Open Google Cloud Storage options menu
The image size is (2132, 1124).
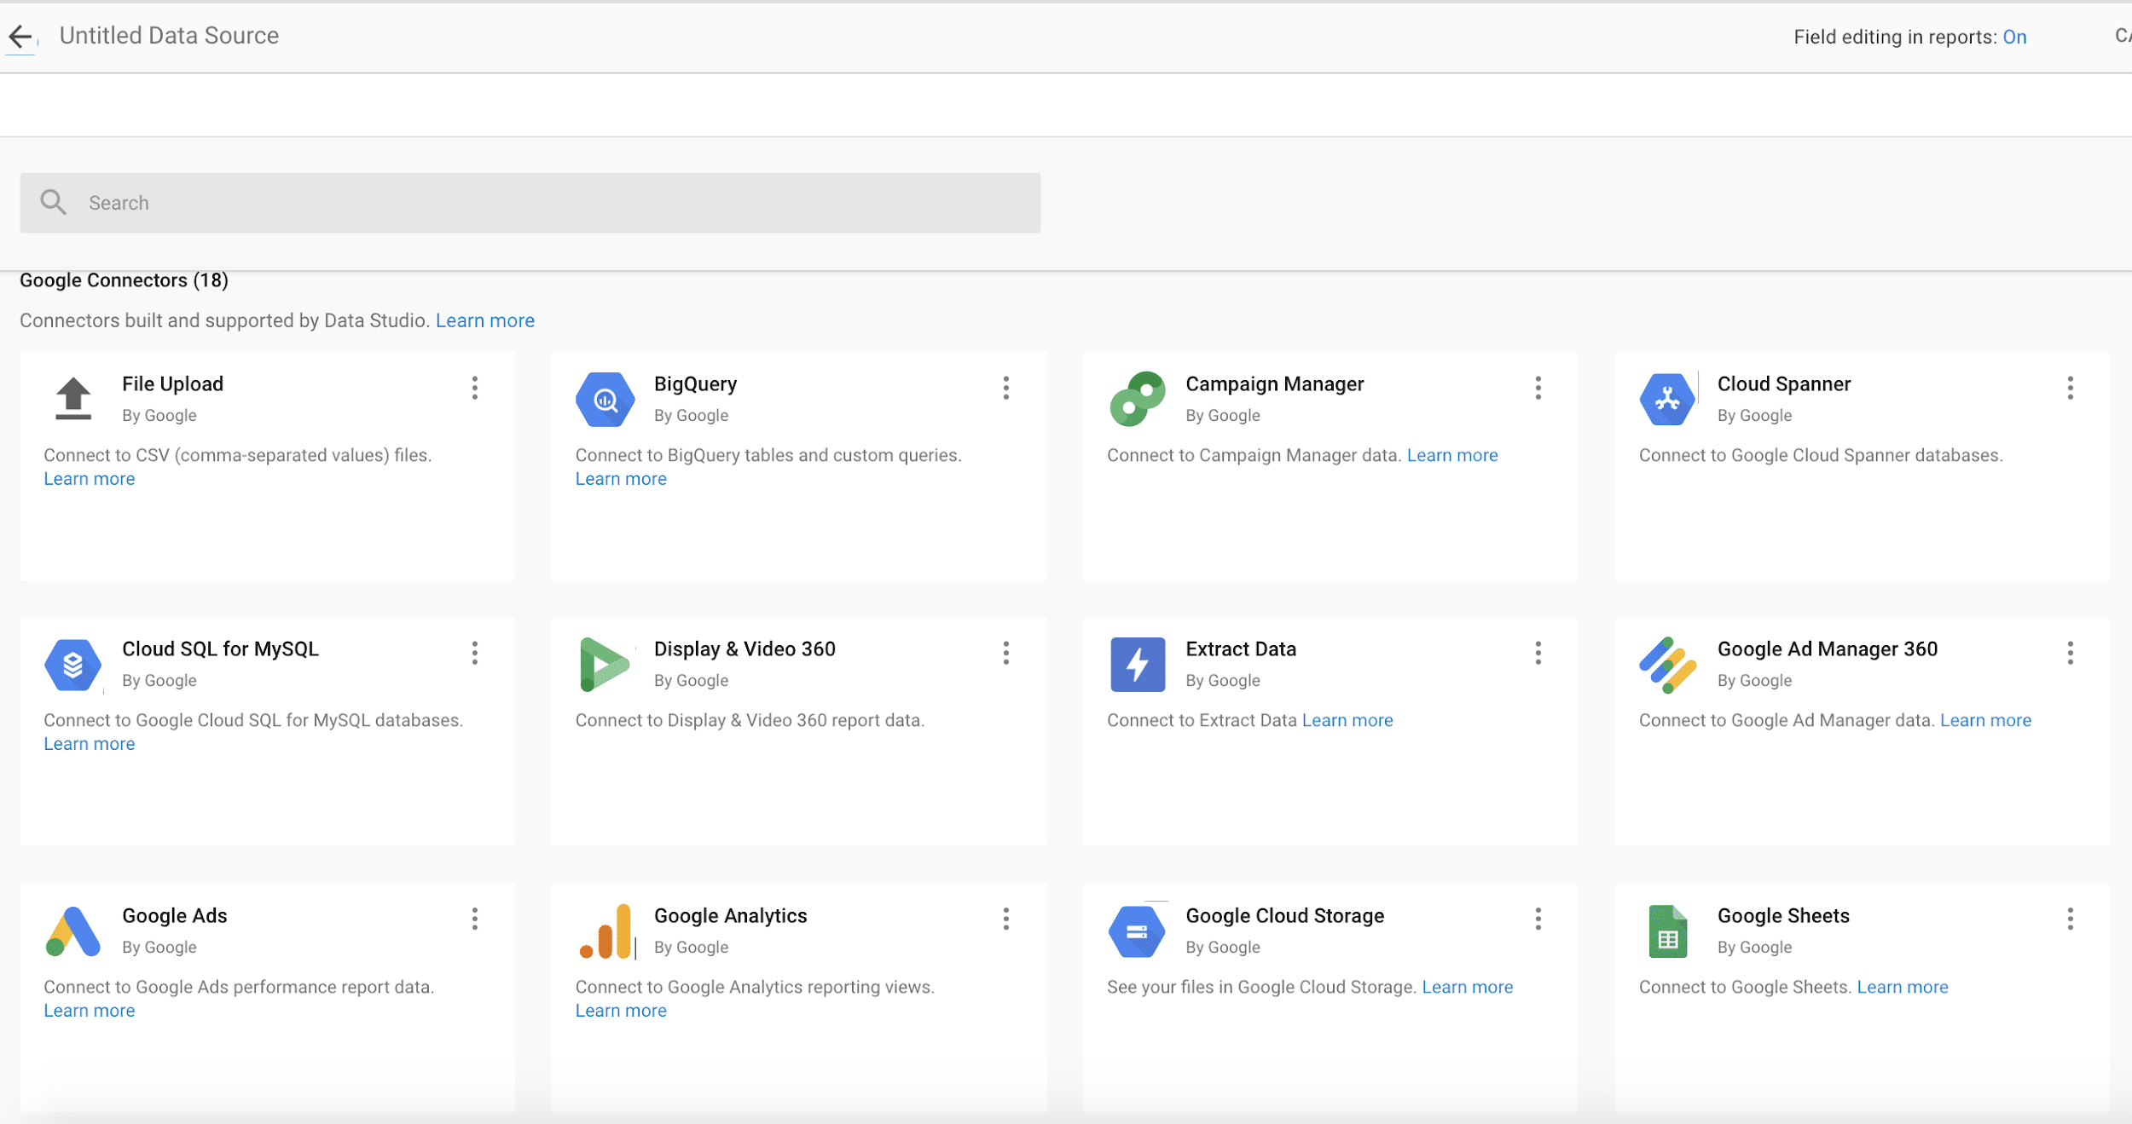pos(1538,919)
